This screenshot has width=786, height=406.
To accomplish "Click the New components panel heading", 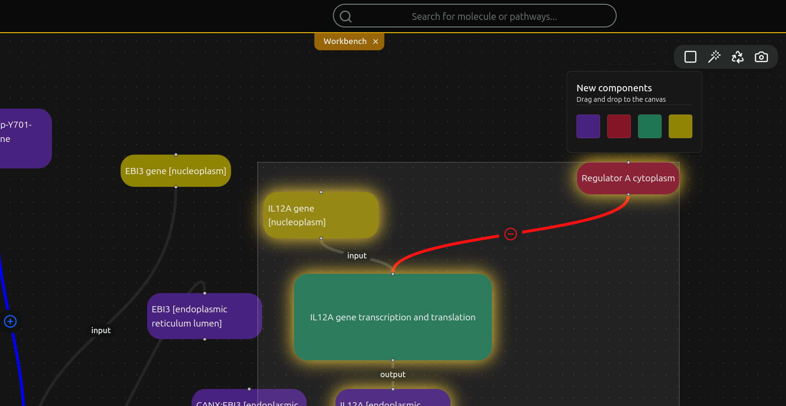I will point(614,88).
